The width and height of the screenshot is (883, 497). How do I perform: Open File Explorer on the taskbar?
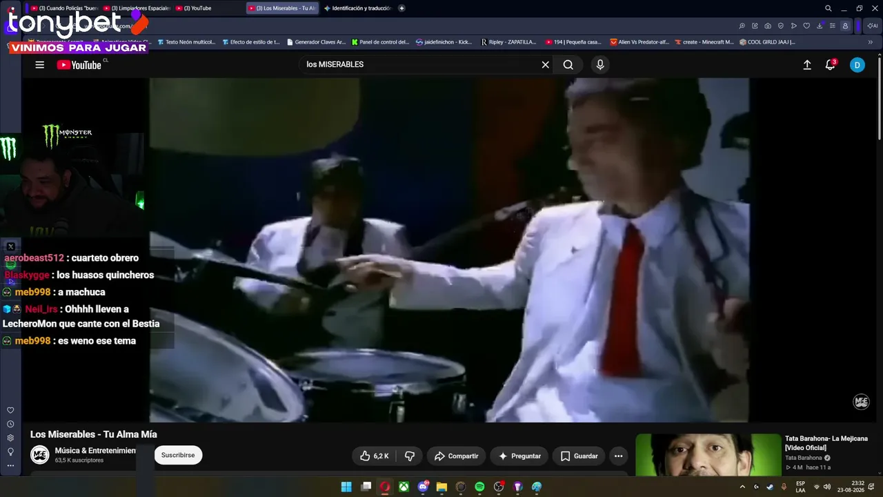(x=441, y=487)
